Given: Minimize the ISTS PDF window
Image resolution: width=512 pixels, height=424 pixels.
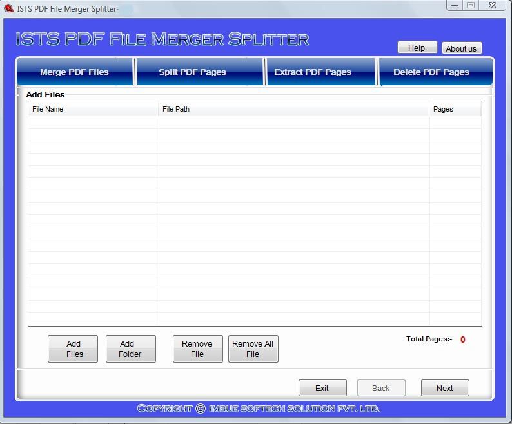Looking at the screenshot, I should 455,6.
